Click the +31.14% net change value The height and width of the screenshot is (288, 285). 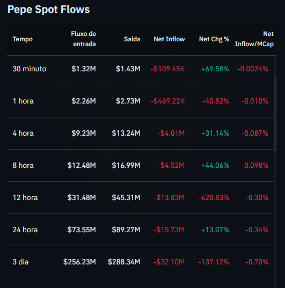click(x=215, y=133)
